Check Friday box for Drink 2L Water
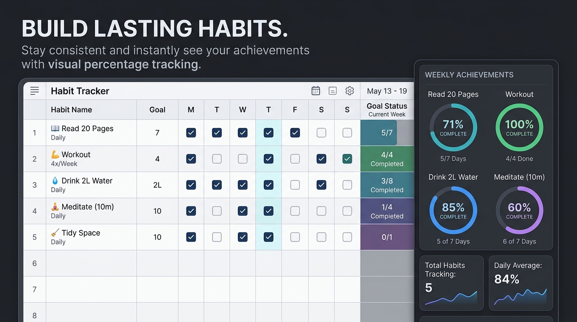This screenshot has width=577, height=322. 295,185
